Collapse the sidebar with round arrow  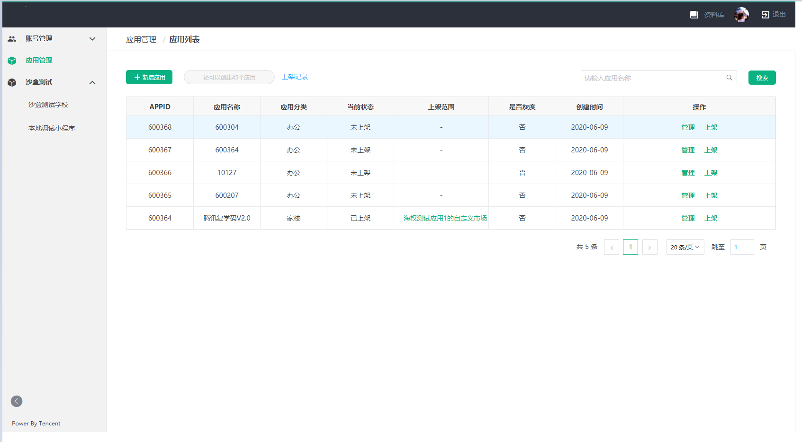click(x=17, y=401)
